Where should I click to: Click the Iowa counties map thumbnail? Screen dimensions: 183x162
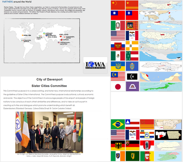point(168,135)
